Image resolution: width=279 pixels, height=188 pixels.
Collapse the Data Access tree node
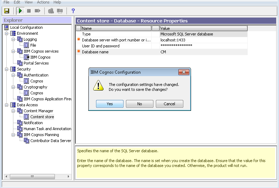pyautogui.click(x=7, y=105)
